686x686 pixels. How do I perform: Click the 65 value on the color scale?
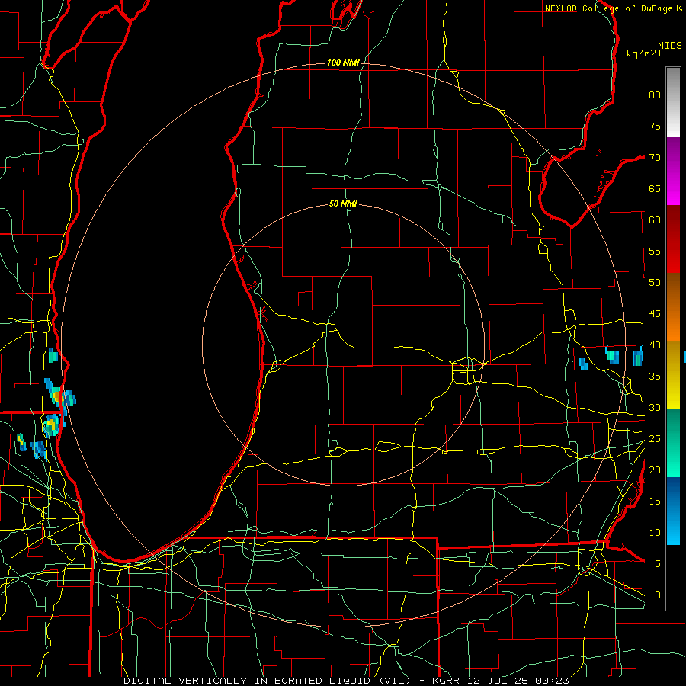[655, 188]
